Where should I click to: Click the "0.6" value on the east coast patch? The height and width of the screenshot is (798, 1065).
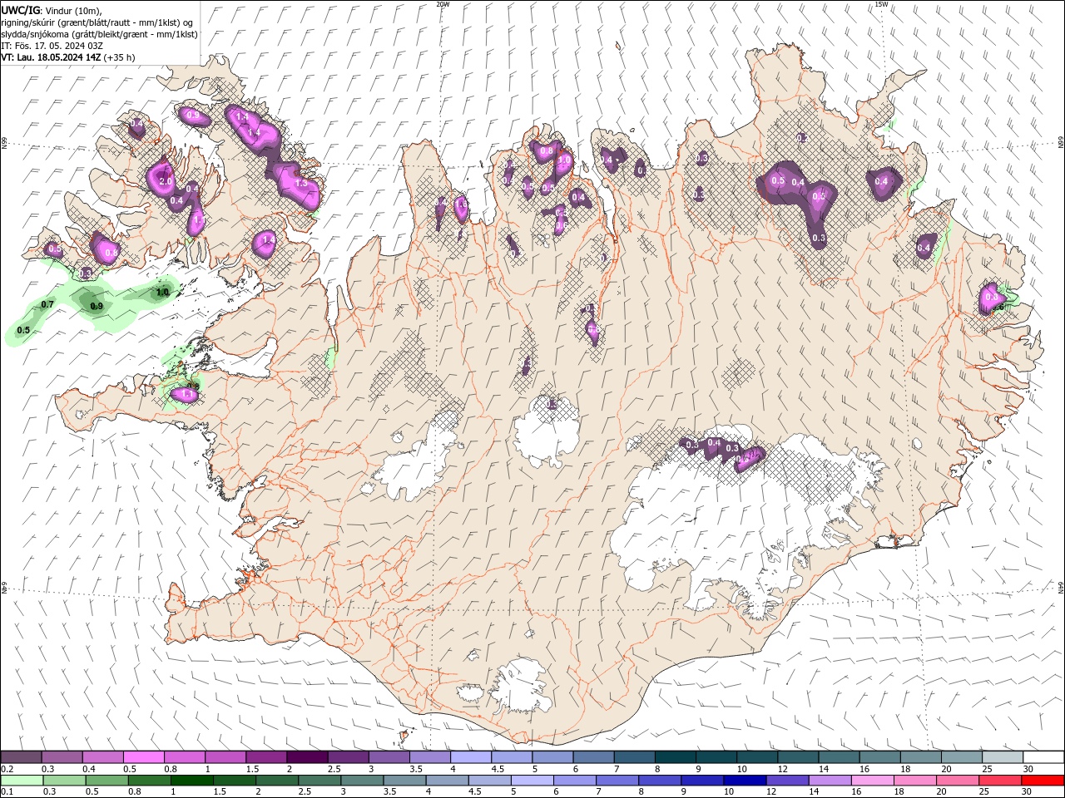click(x=998, y=307)
